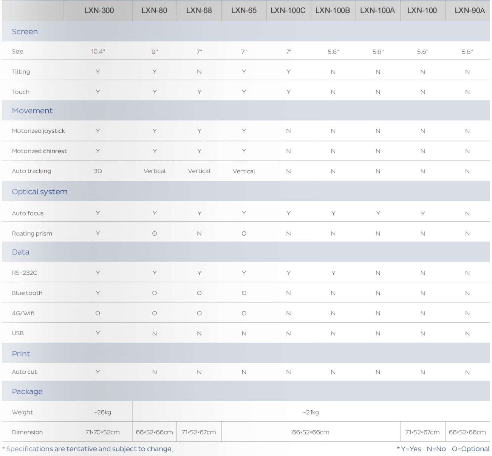Click the LXN-300 column header
The image size is (492, 456).
click(99, 11)
